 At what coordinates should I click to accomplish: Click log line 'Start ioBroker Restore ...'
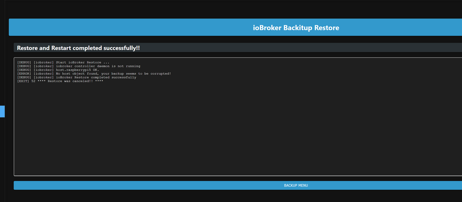[x=63, y=62]
